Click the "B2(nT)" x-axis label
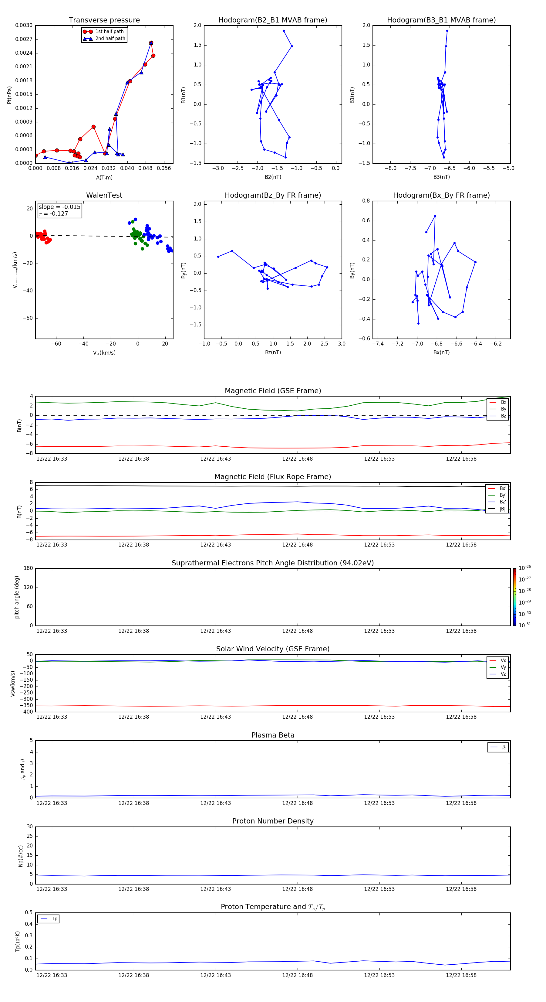This screenshot has width=546, height=1002. click(273, 177)
